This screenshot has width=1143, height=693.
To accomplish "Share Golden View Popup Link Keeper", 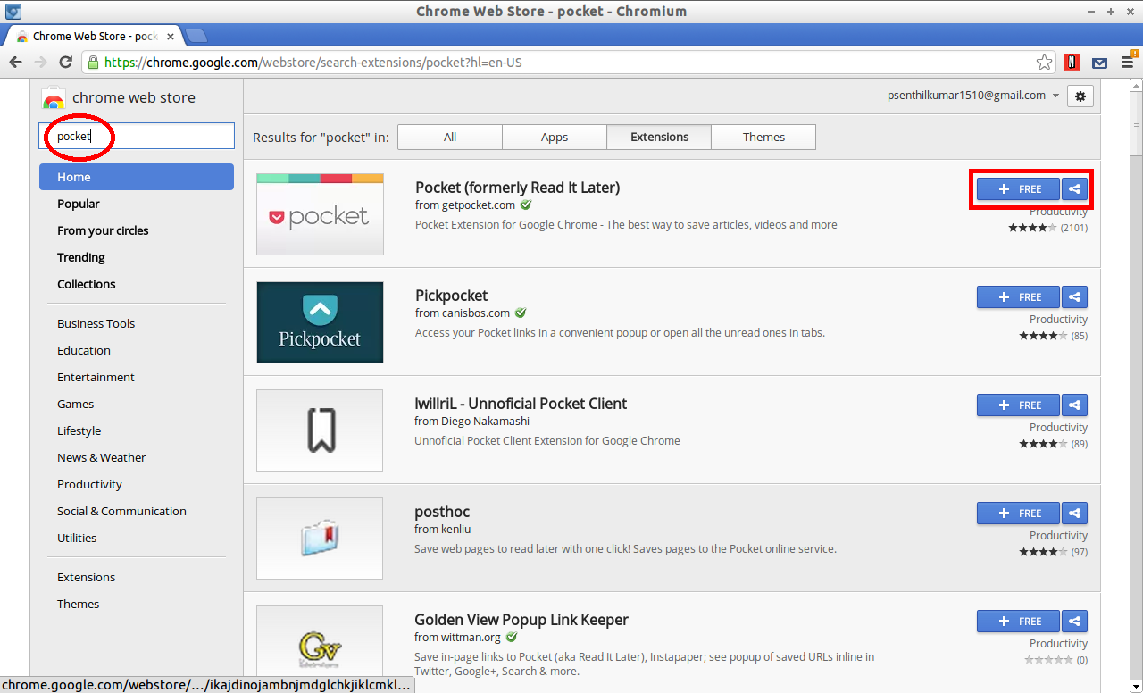I will [x=1075, y=622].
